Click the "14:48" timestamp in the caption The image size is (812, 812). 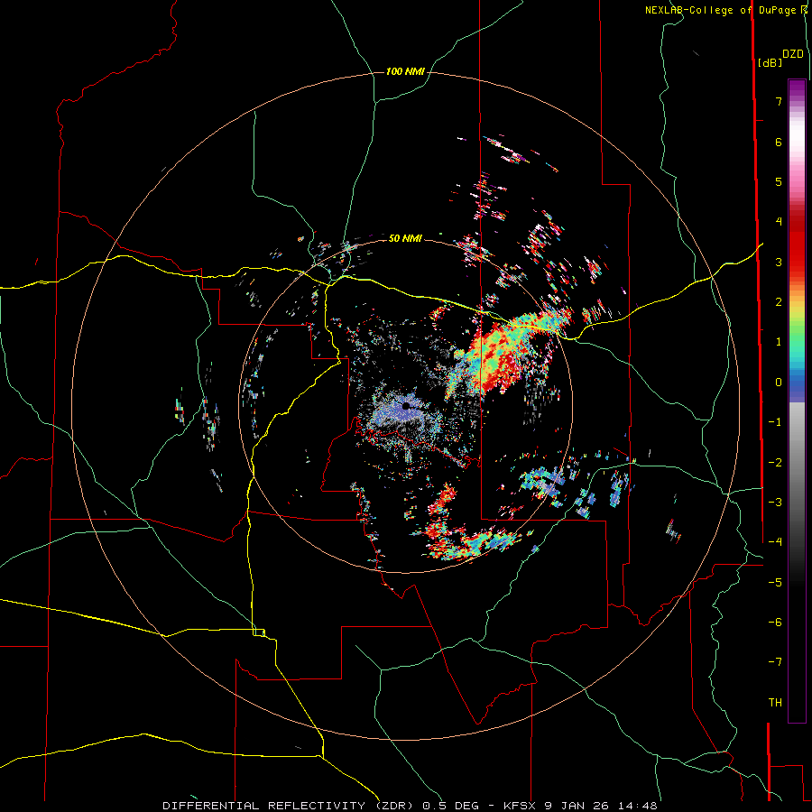(637, 806)
